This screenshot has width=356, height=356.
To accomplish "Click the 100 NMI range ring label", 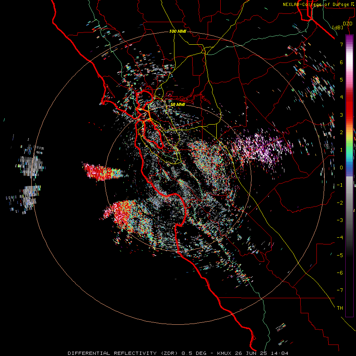I will click(x=178, y=31).
